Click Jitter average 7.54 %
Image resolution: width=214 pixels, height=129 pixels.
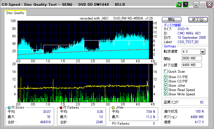[151, 112]
